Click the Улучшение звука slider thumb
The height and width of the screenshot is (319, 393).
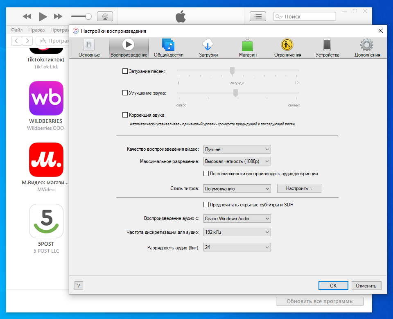(x=236, y=93)
